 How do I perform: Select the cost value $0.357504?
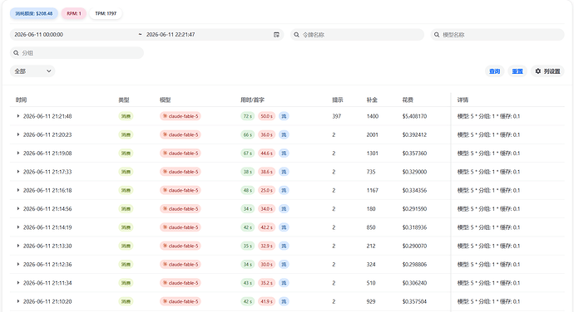point(414,301)
